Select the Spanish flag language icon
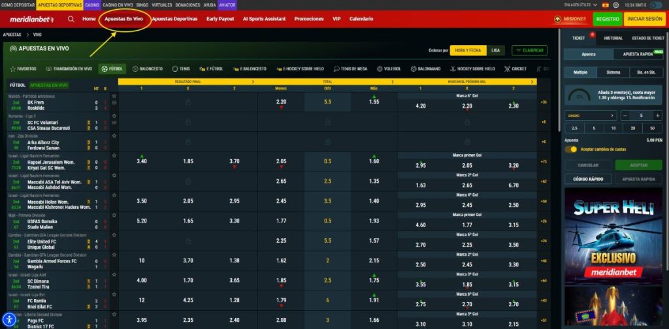669x329 pixels. point(605,5)
